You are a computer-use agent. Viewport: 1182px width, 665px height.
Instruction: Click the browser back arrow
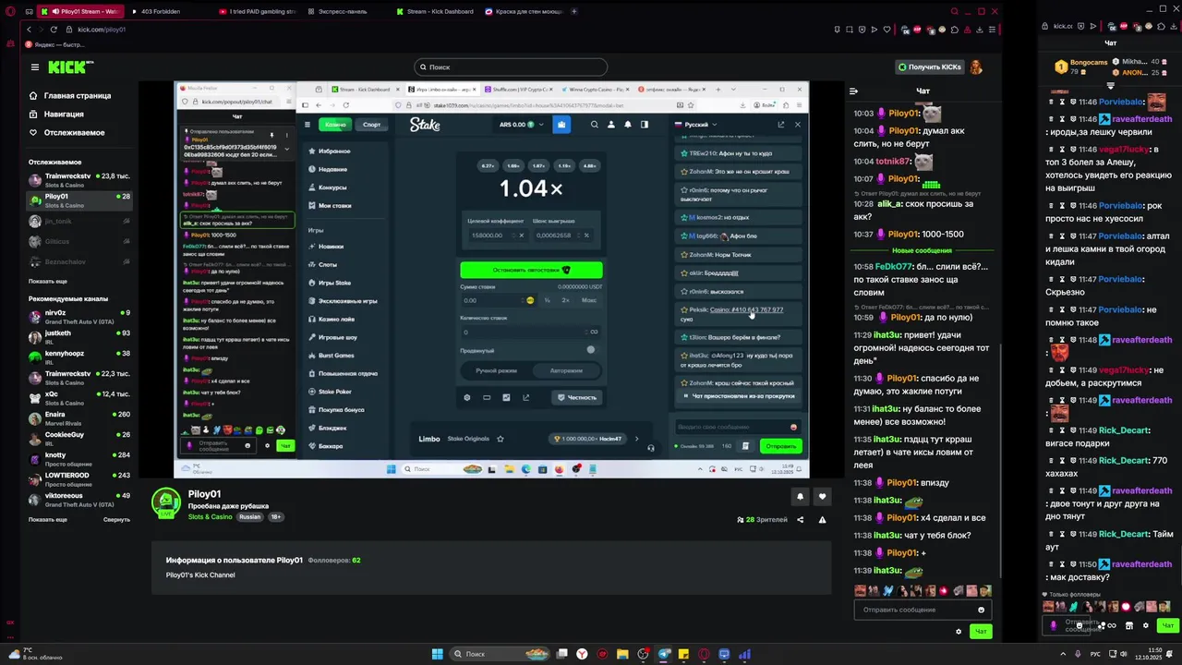click(x=29, y=30)
